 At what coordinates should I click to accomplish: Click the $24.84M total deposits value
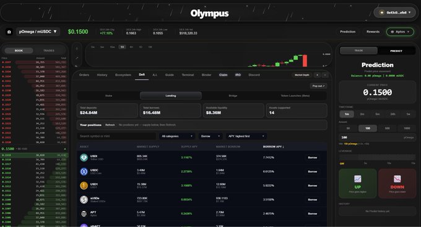tap(89, 113)
